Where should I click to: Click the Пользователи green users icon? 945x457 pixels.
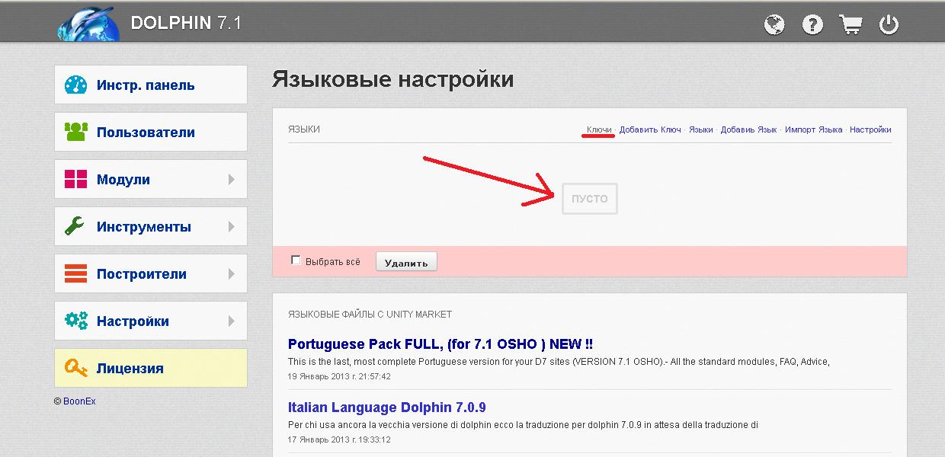pos(76,133)
